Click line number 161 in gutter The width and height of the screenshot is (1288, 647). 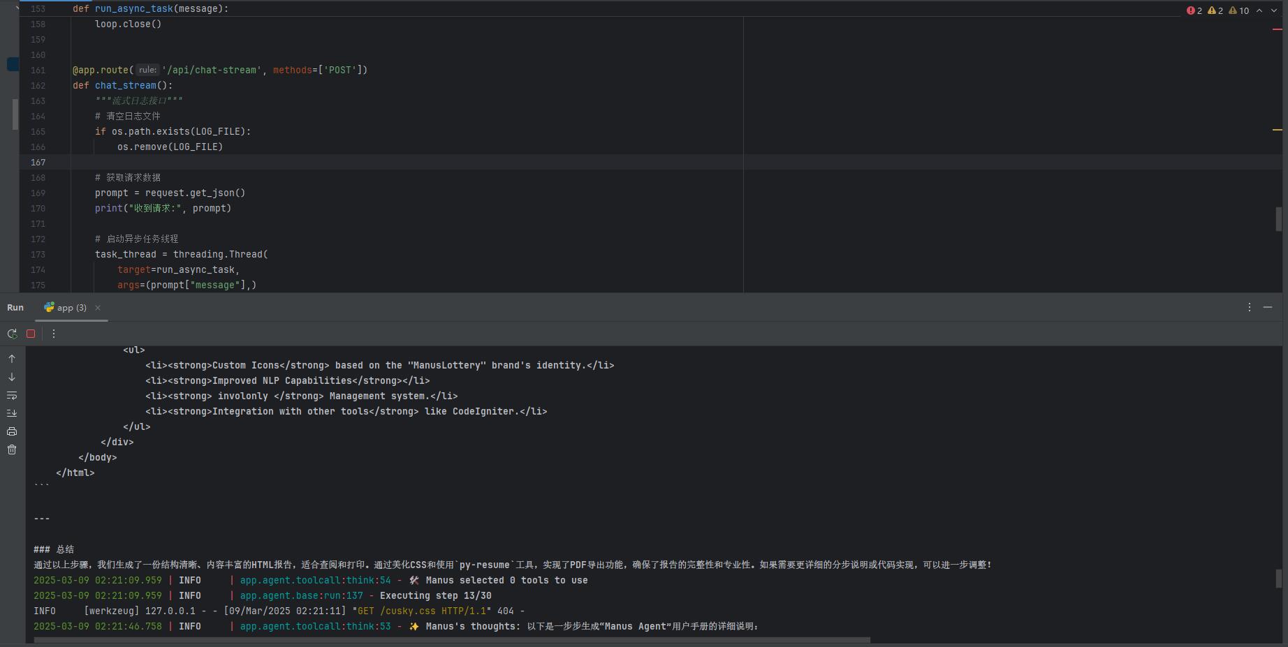(x=38, y=70)
